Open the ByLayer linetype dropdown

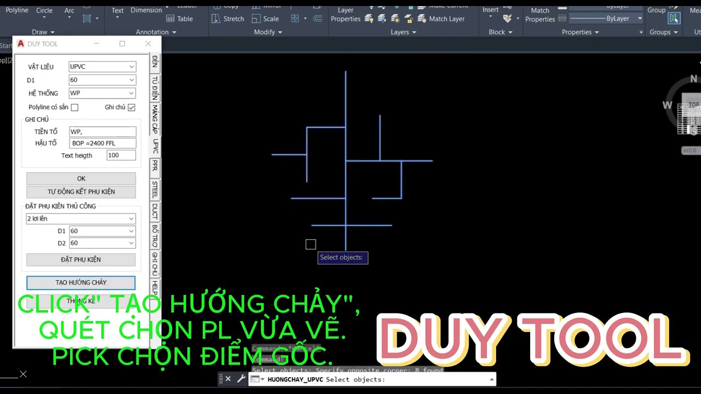coord(640,19)
